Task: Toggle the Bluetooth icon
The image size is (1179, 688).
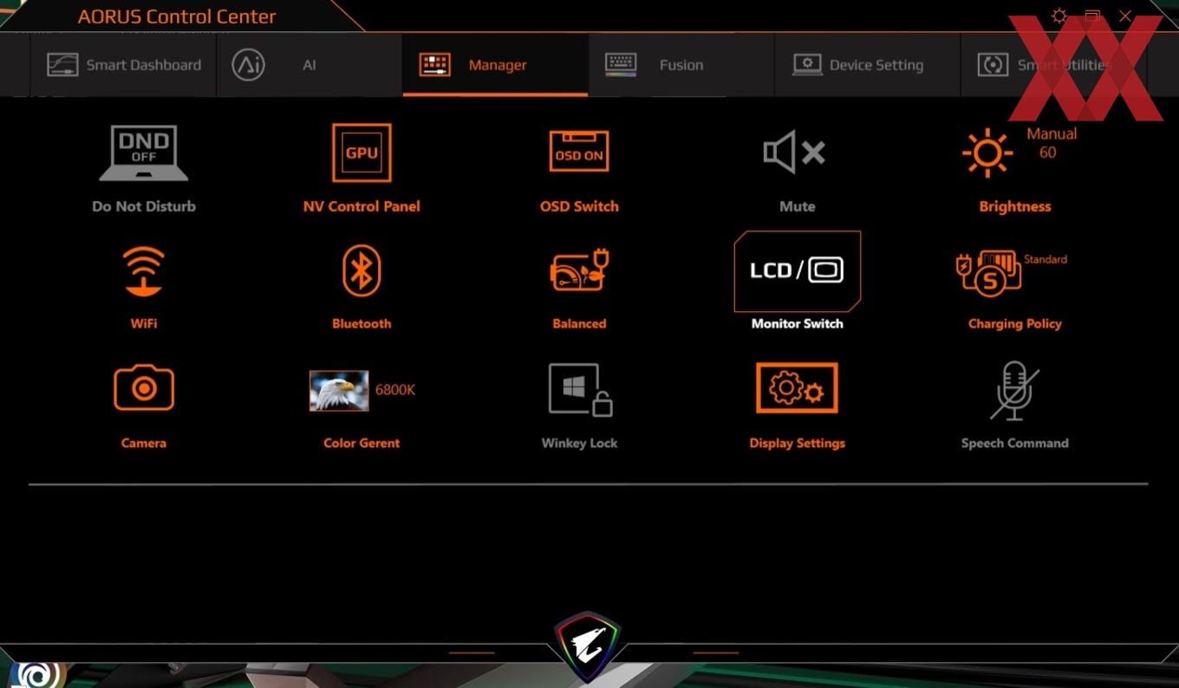Action: pyautogui.click(x=362, y=270)
